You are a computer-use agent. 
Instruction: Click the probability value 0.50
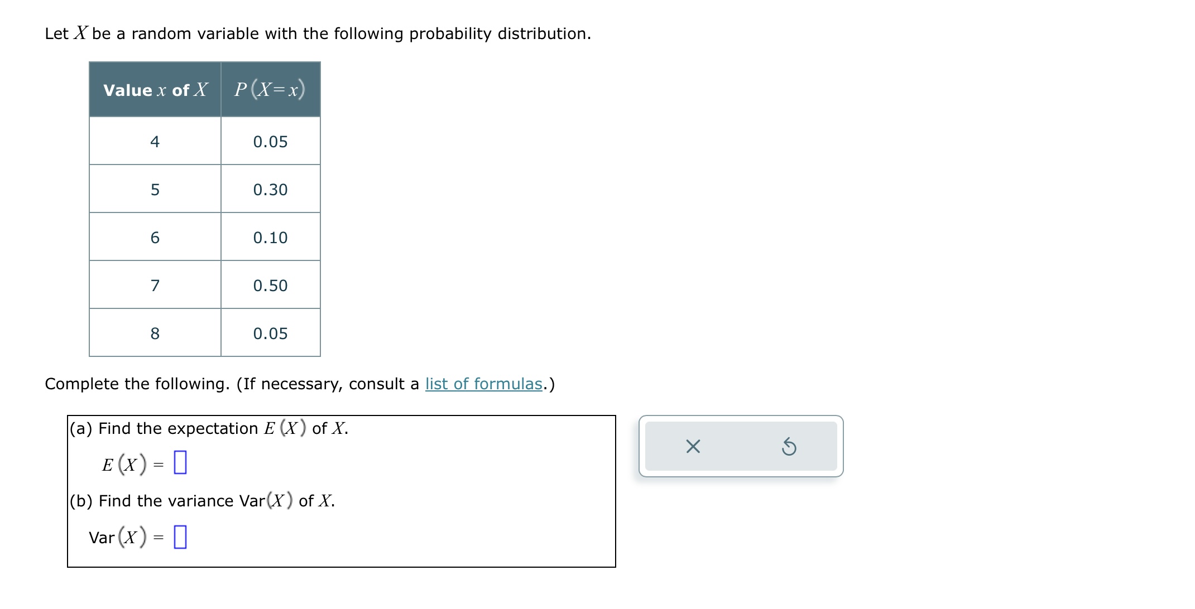pos(270,285)
